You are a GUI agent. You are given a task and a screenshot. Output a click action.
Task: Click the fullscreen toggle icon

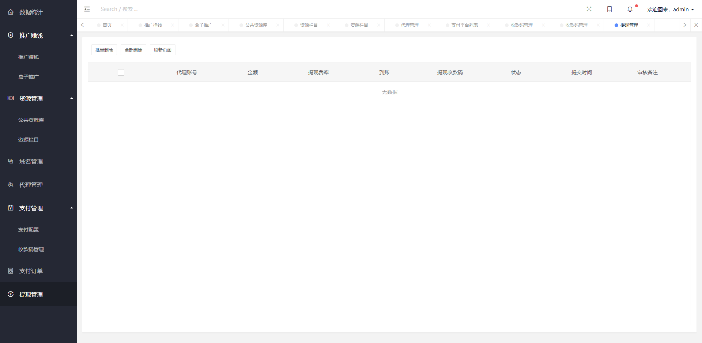tap(589, 9)
